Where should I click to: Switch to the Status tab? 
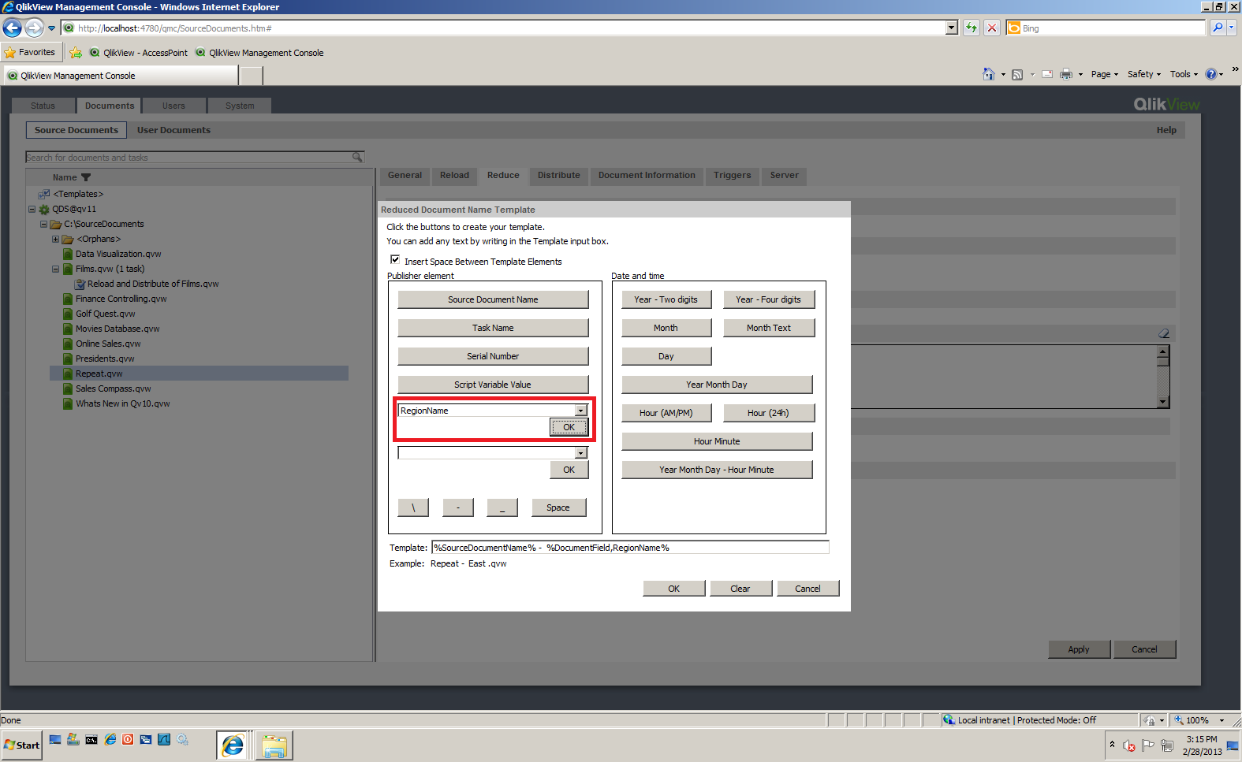[x=43, y=106]
